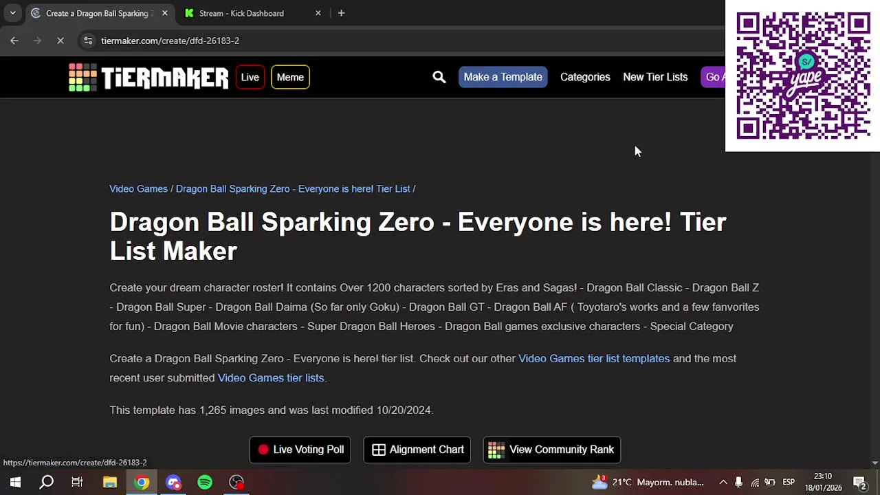
Task: Expand the tab search dropdown arrow
Action: (12, 13)
